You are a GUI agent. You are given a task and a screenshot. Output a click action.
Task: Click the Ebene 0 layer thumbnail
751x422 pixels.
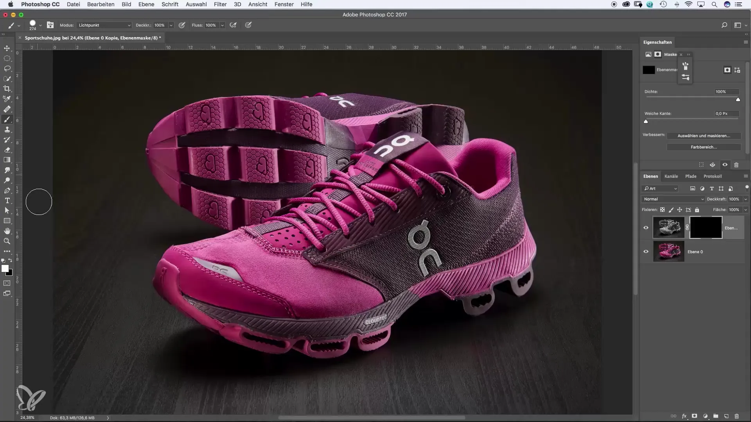(668, 252)
